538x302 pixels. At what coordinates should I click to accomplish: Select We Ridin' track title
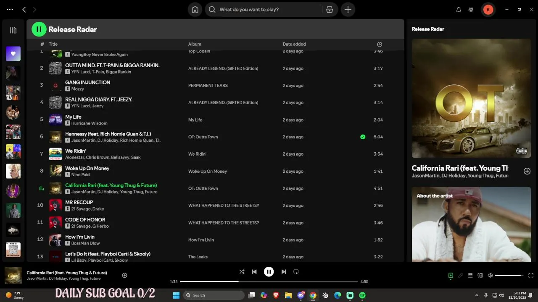(76, 151)
